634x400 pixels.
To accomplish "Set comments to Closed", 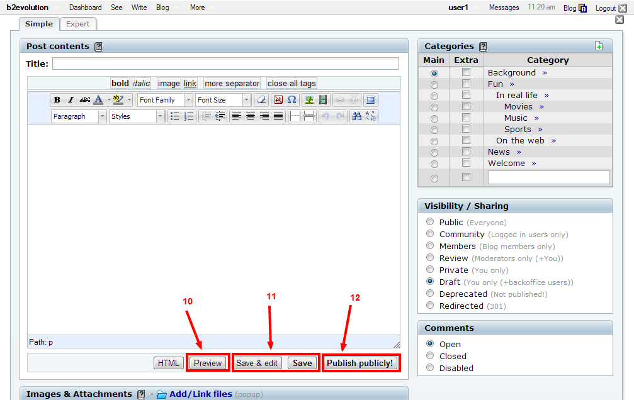I will pyautogui.click(x=430, y=355).
